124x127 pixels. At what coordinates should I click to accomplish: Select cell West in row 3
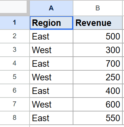coord(51,50)
